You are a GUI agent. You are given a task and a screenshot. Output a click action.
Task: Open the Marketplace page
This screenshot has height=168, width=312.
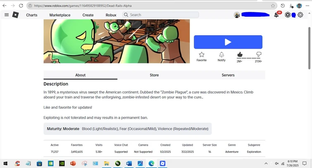click(60, 15)
